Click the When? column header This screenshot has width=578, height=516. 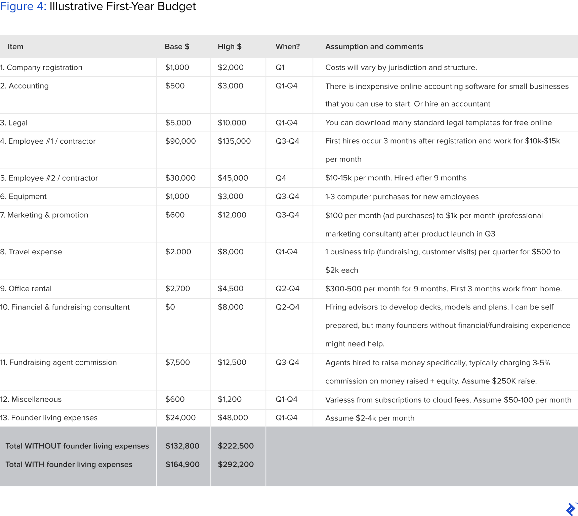[288, 46]
